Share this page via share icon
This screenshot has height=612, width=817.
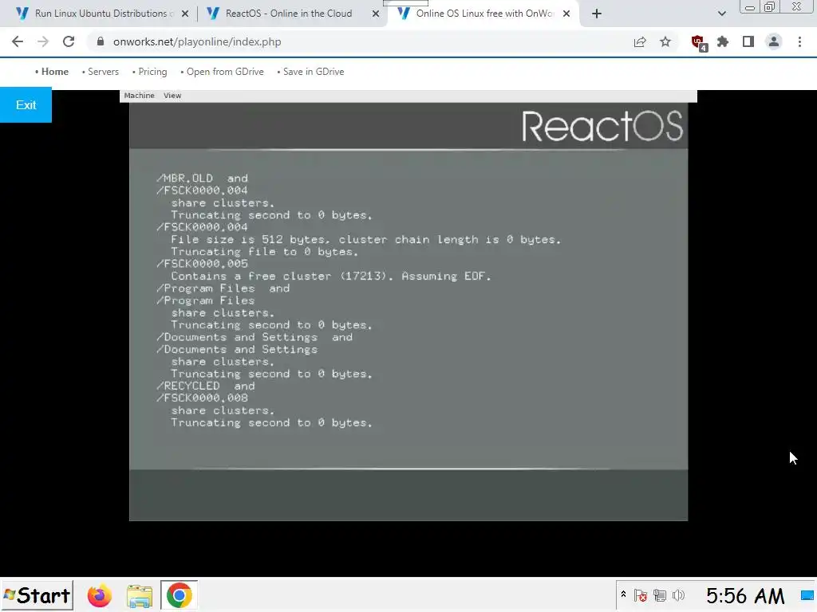pyautogui.click(x=640, y=41)
